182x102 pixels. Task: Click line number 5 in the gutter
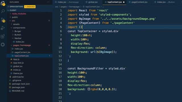tap(61, 27)
